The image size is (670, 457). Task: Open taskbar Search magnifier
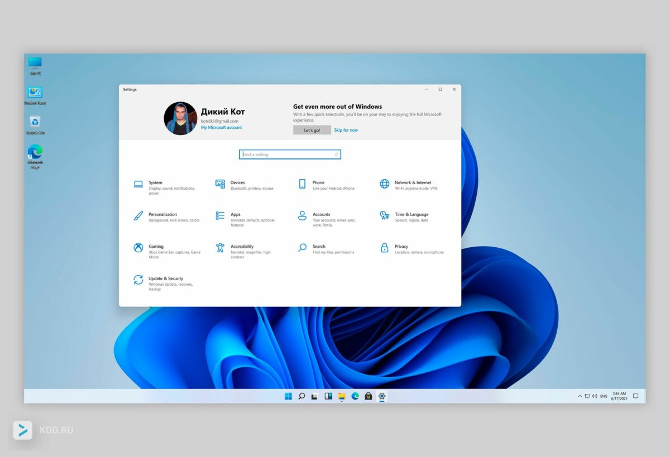pyautogui.click(x=301, y=396)
